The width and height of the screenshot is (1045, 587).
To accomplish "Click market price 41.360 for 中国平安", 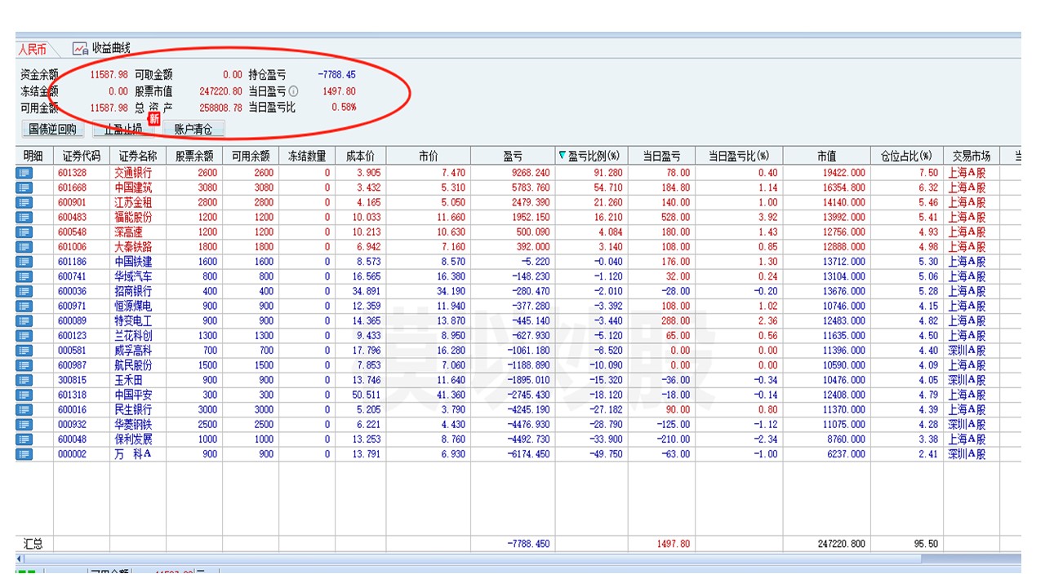I will (x=451, y=395).
